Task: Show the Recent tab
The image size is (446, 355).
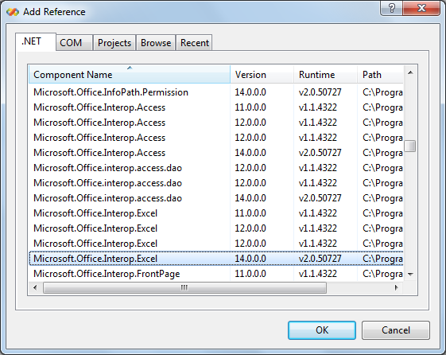Action: pyautogui.click(x=194, y=43)
